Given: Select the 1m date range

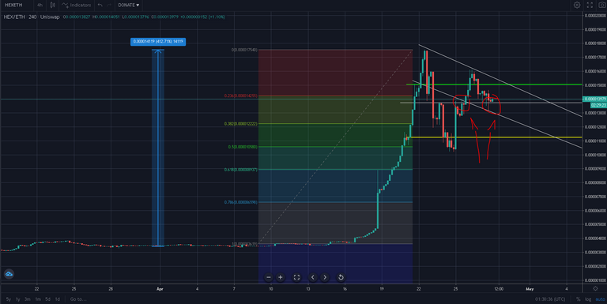Looking at the screenshot, I should click(38, 299).
